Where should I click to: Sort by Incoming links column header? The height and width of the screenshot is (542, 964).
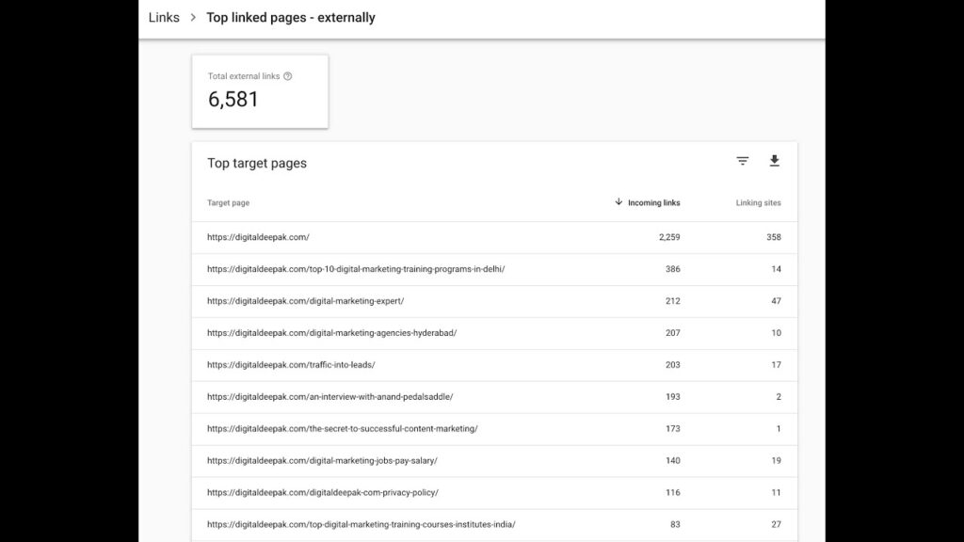[x=654, y=203]
